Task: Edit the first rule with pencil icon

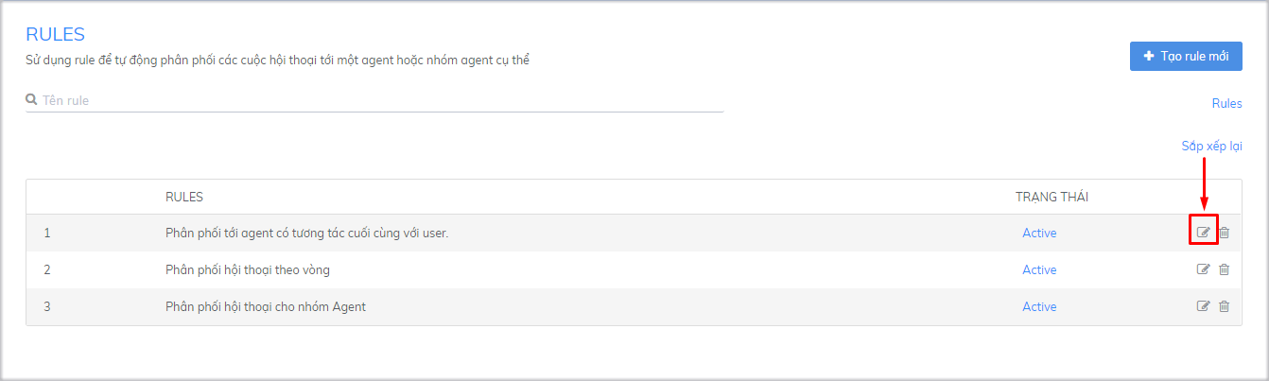Action: click(x=1203, y=233)
